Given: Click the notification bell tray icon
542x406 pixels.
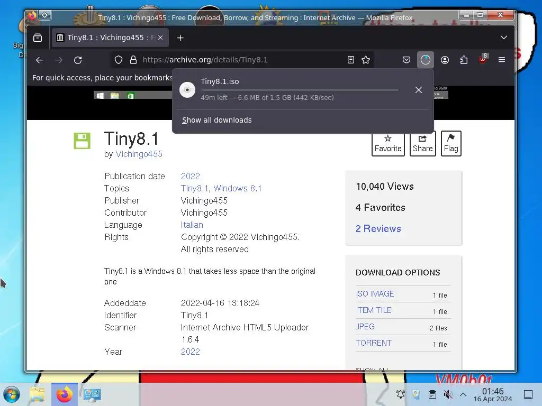Looking at the screenshot, I should [x=400, y=394].
